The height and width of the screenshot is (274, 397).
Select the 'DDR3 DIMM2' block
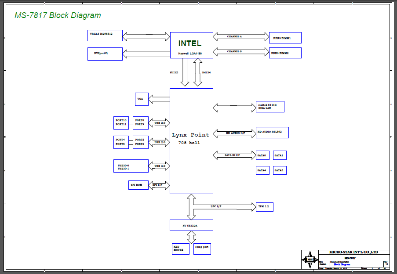click(x=285, y=53)
